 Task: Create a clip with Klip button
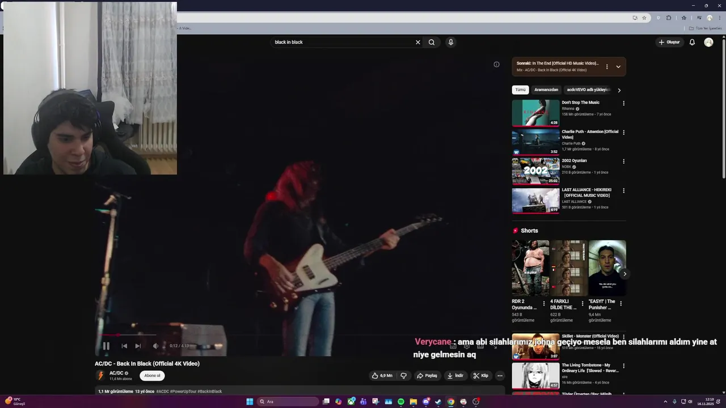tap(481, 376)
